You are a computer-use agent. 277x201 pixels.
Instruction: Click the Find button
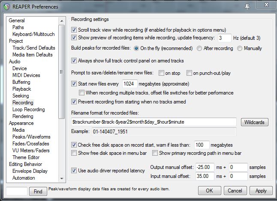tap(38, 192)
